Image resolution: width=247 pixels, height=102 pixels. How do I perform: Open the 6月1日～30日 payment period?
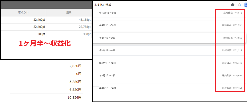(x=107, y=63)
